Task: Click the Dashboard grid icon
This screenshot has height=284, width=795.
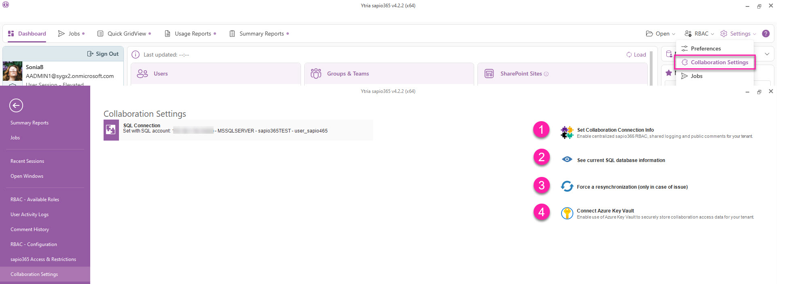Action: coord(11,34)
